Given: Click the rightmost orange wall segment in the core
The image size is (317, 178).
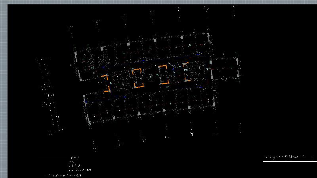Looking at the screenshot, I should [x=186, y=71].
